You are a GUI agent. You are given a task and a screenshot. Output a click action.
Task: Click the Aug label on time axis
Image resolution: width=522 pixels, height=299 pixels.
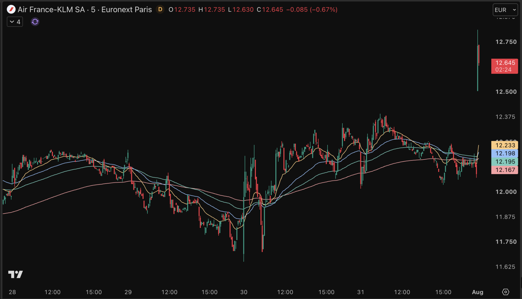478,292
